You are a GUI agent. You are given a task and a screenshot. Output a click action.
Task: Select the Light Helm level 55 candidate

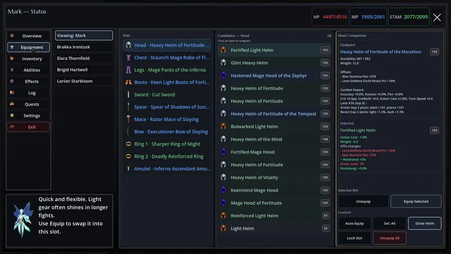coord(274,228)
